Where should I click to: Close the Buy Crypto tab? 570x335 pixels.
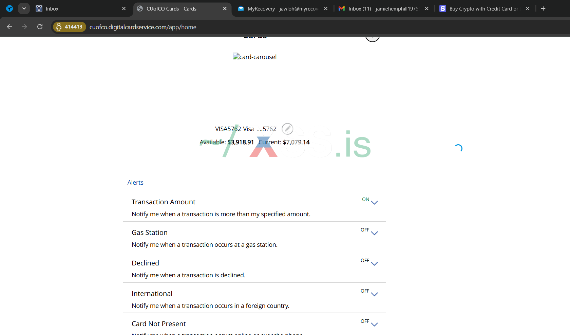tap(528, 8)
